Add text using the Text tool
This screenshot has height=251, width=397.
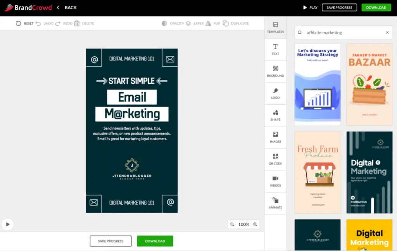tap(275, 49)
